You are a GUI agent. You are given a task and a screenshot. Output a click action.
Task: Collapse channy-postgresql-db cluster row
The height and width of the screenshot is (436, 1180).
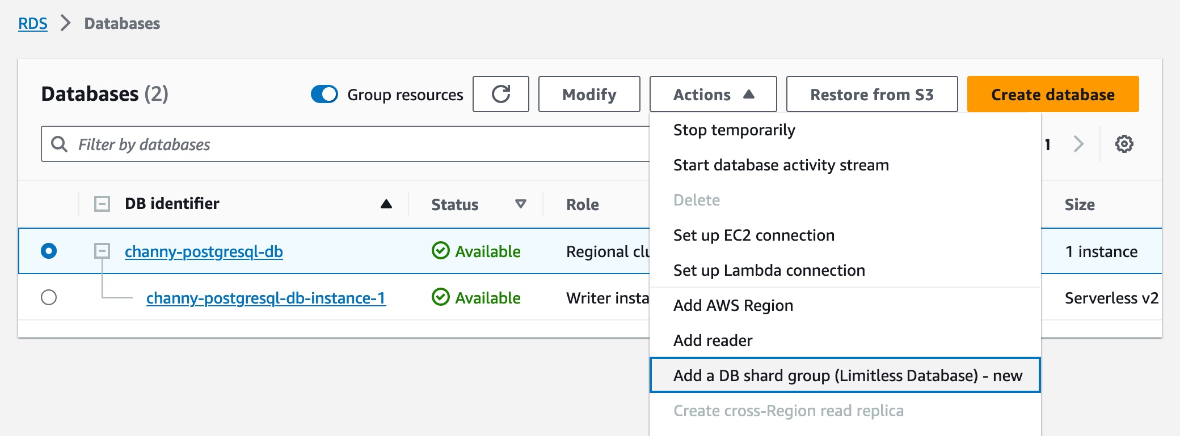point(102,250)
